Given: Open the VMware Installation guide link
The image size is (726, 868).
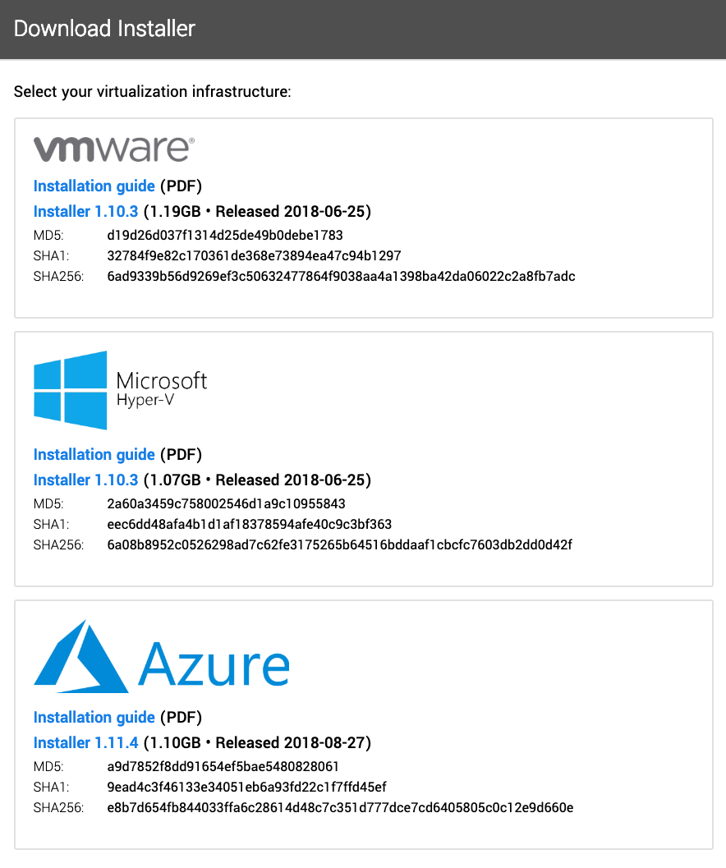Looking at the screenshot, I should (94, 186).
